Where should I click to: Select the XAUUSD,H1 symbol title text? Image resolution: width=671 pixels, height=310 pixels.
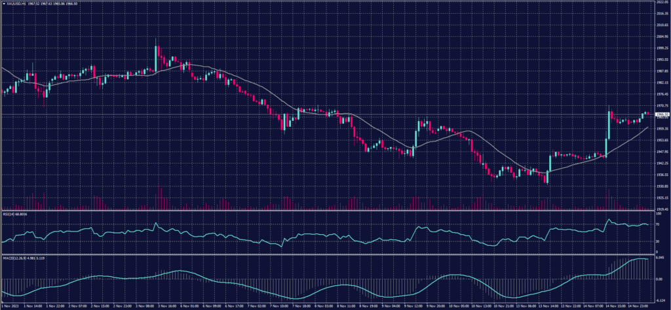16,3
